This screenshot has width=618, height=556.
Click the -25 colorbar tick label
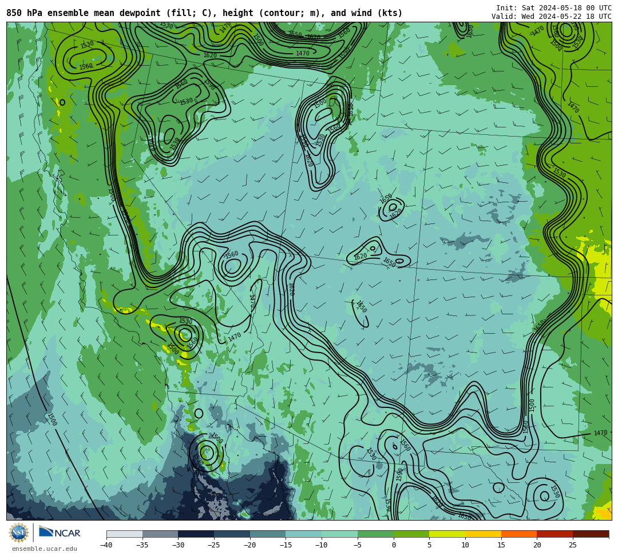214,545
